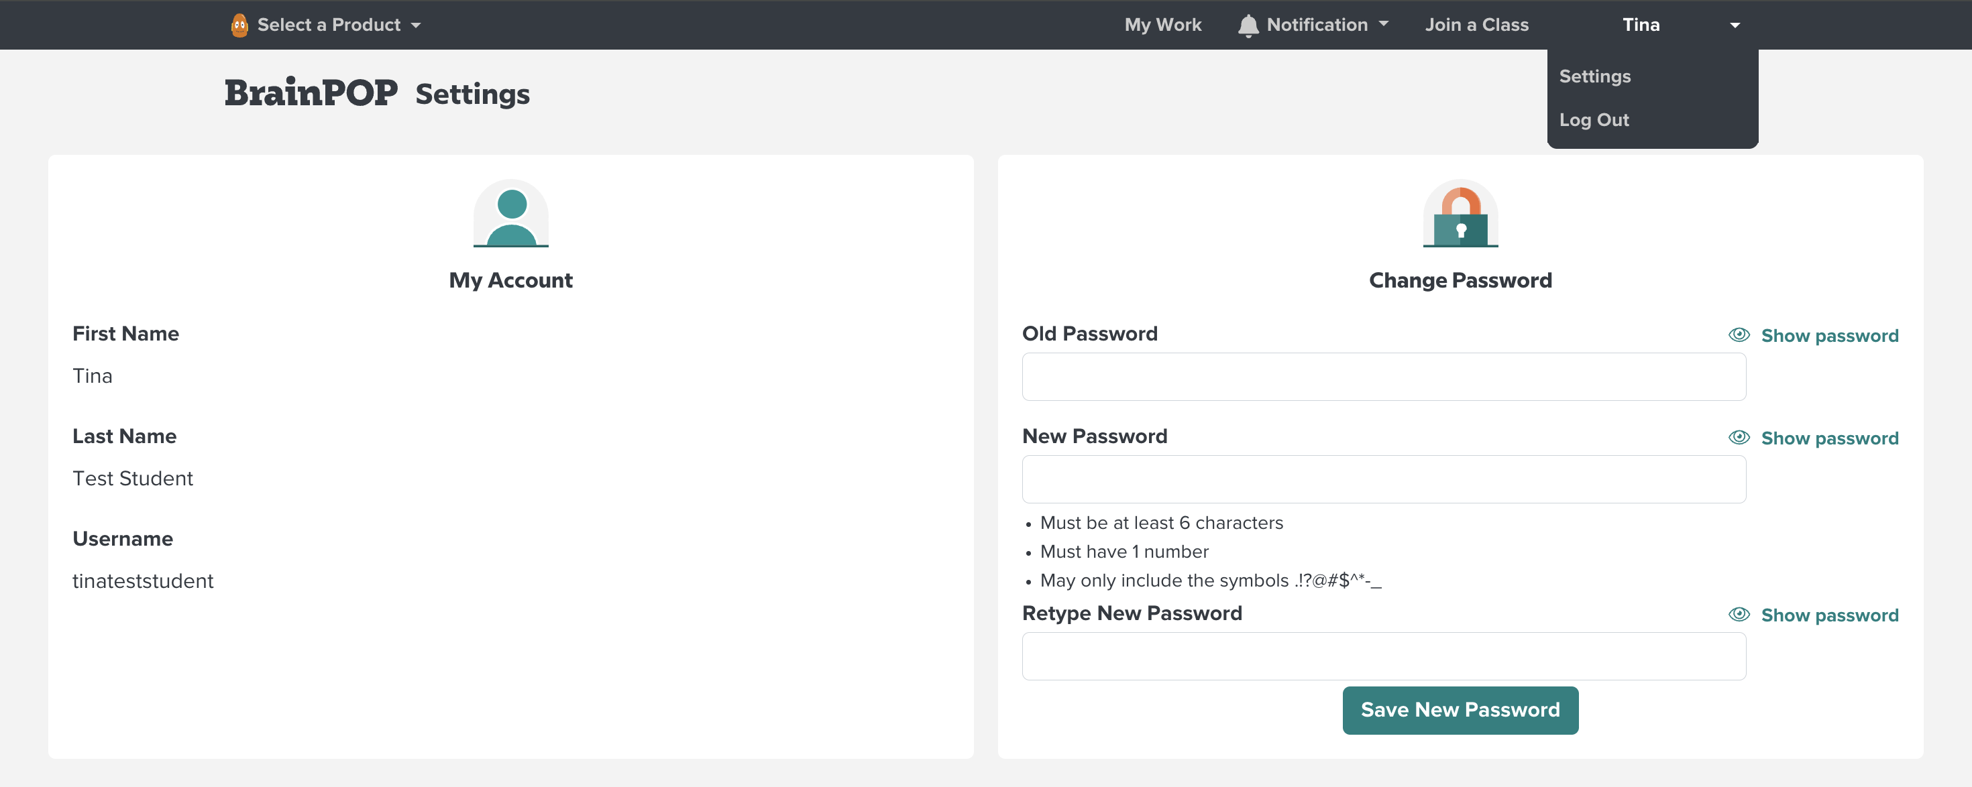Focus the Retype New Password field
This screenshot has width=1972, height=787.
click(1383, 656)
